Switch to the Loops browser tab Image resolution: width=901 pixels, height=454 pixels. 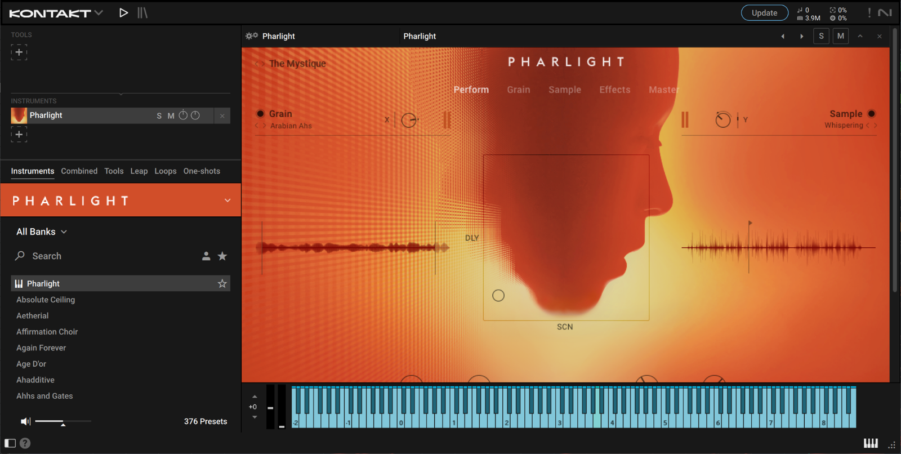click(166, 171)
